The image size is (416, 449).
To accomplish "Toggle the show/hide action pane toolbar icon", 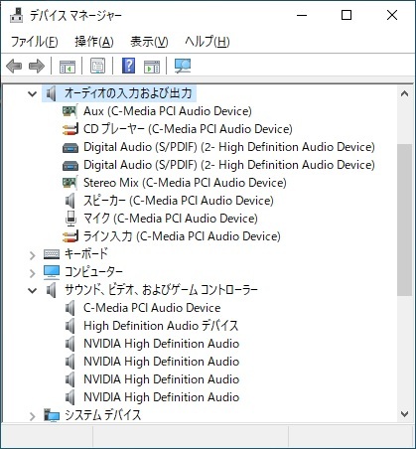I will coord(152,67).
